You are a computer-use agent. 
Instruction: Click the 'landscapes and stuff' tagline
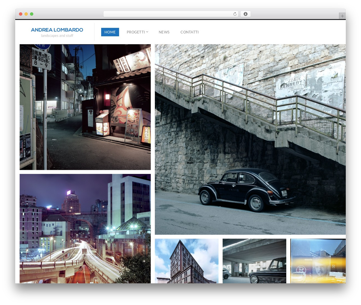(x=57, y=36)
